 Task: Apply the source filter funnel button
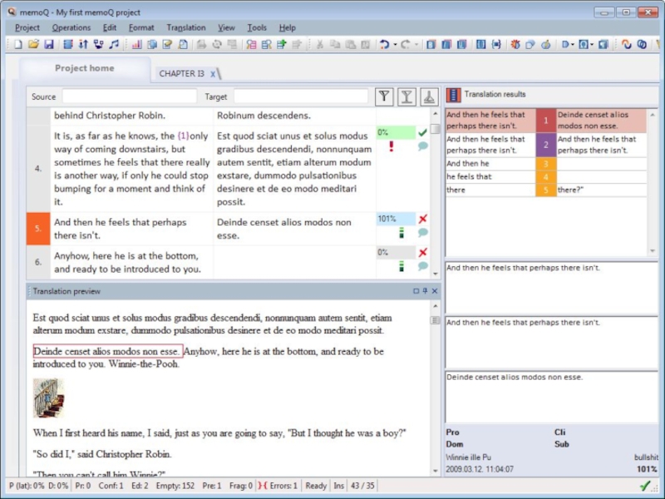[384, 96]
